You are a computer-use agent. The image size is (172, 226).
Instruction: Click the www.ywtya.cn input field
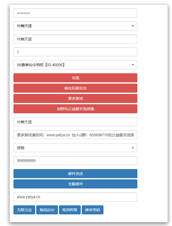click(75, 197)
